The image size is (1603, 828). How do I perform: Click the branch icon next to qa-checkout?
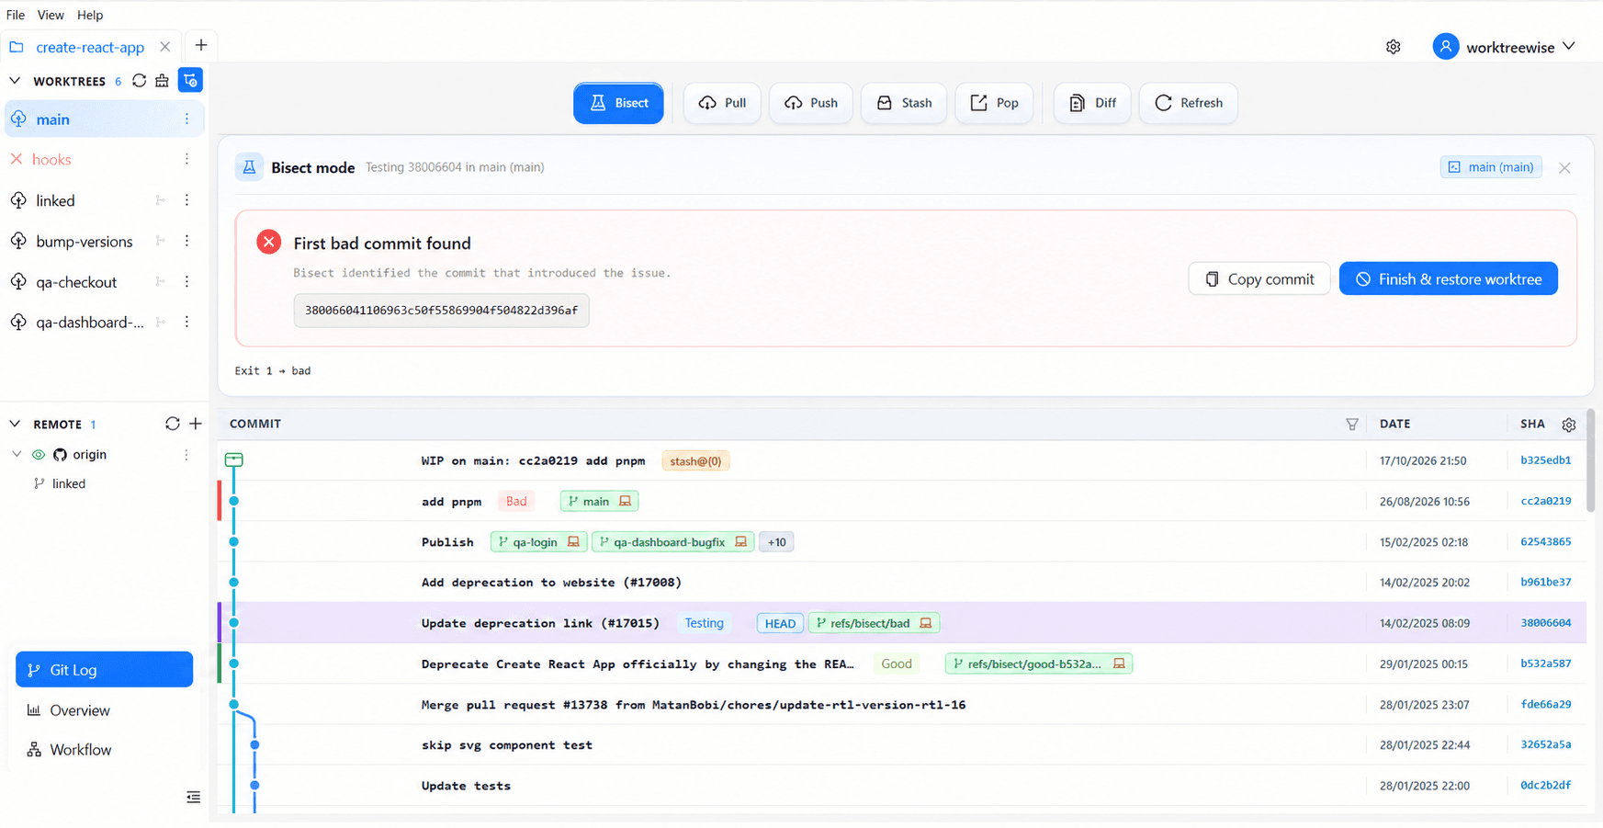coord(161,282)
